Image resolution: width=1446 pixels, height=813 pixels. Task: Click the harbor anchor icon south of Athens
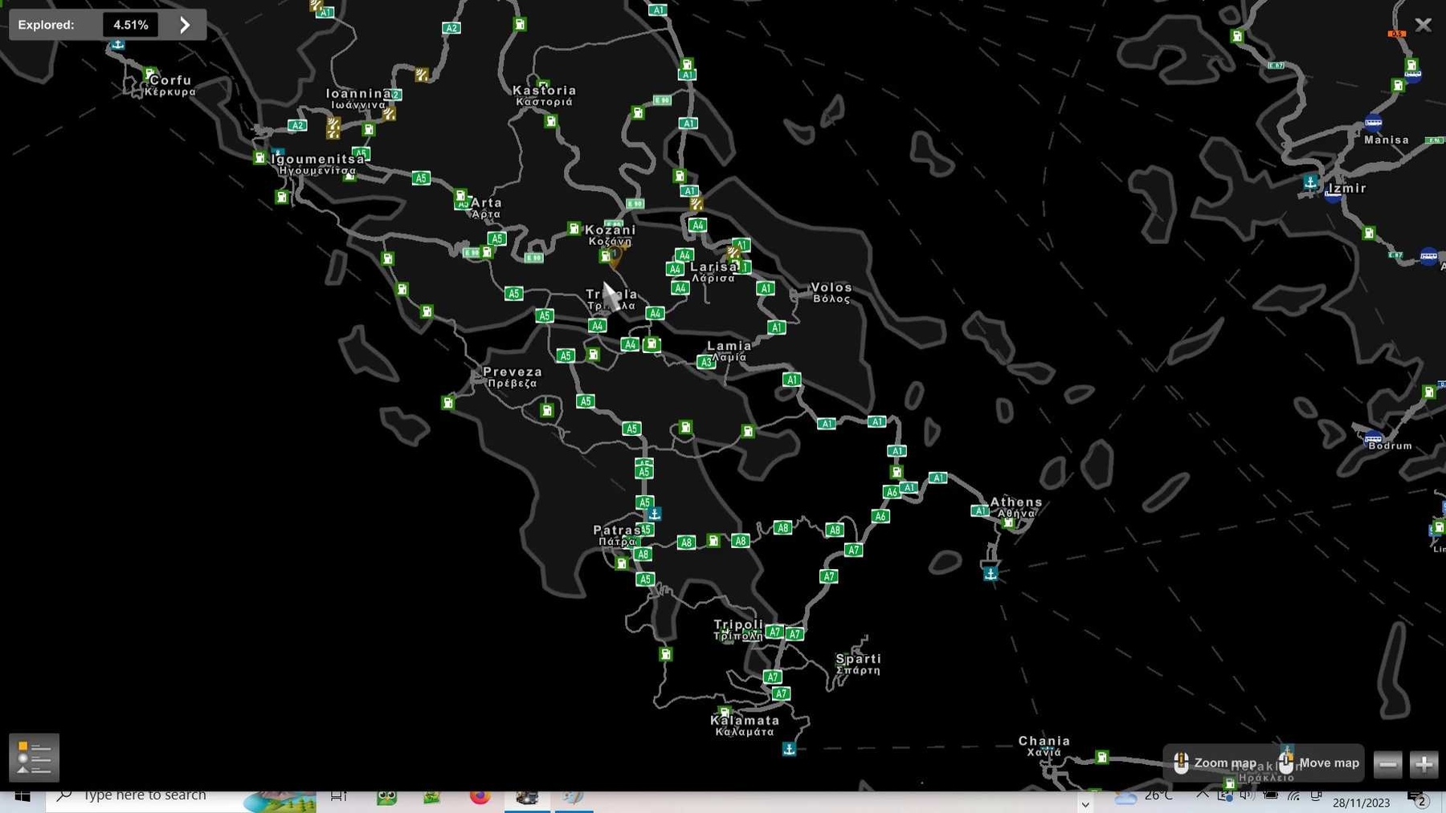point(991,573)
